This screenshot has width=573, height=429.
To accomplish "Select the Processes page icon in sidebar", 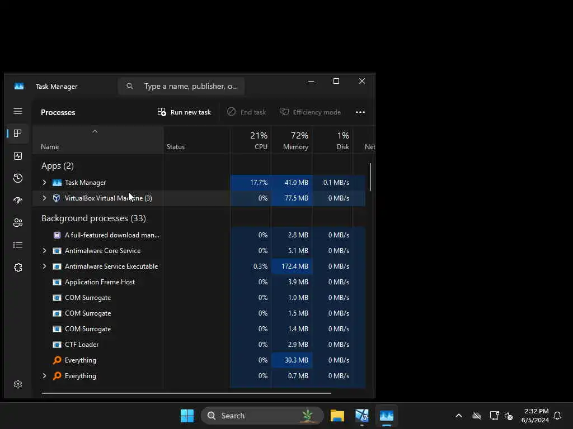I will point(17,134).
